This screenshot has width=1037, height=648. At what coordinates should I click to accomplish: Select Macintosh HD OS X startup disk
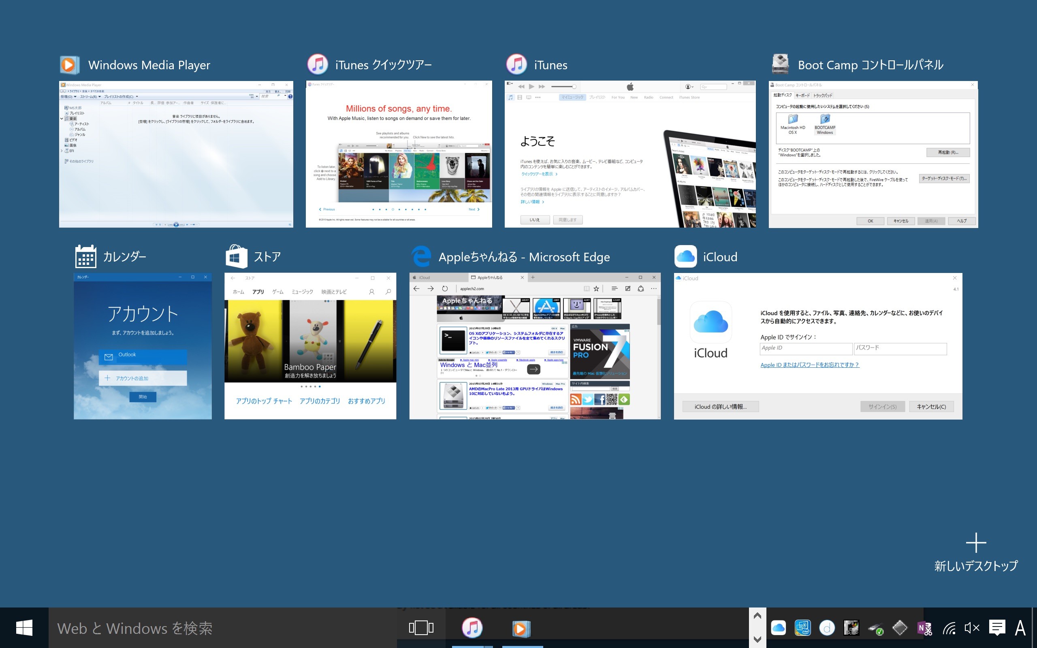click(792, 124)
